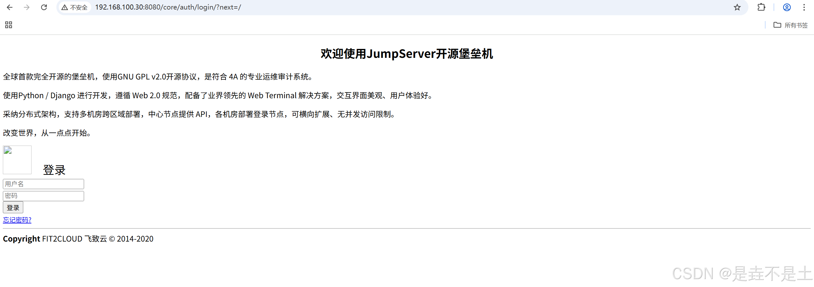Open the 所有书签 bookmarks folder
The width and height of the screenshot is (814, 287).
coord(790,25)
